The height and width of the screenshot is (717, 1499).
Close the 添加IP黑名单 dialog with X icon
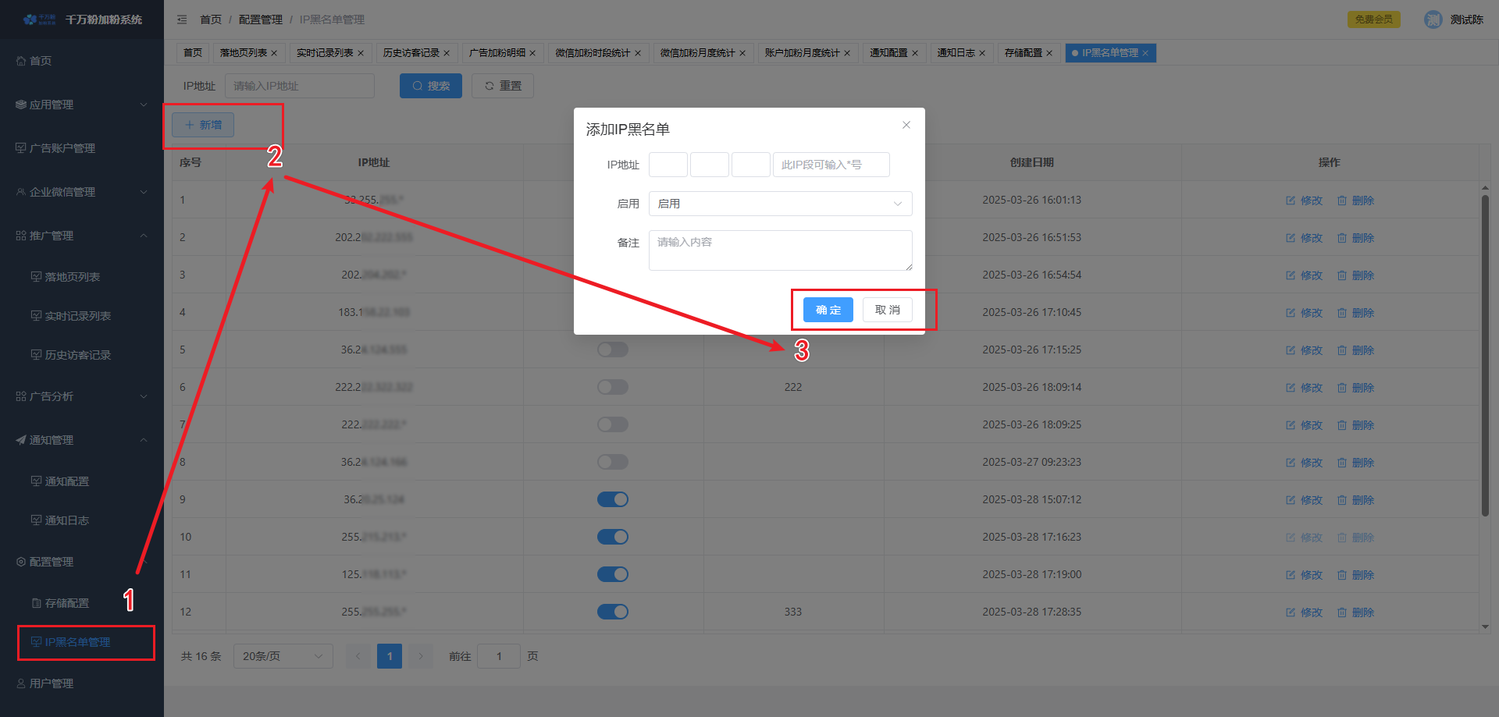point(906,125)
